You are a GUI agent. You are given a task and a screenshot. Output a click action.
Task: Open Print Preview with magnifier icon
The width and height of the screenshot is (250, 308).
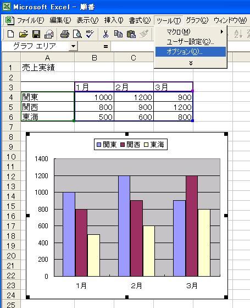(77, 34)
